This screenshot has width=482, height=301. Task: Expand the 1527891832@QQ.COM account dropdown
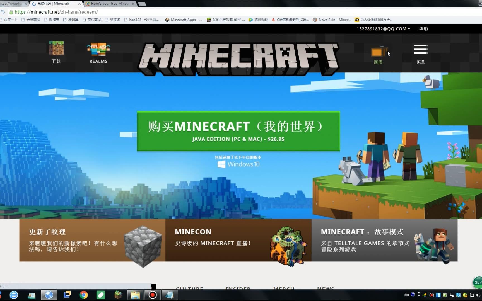click(x=382, y=29)
